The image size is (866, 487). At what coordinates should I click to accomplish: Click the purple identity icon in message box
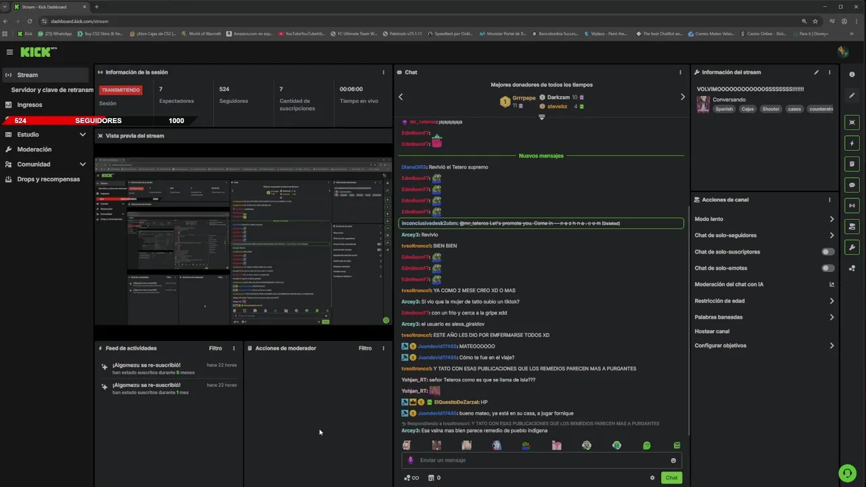coord(411,461)
